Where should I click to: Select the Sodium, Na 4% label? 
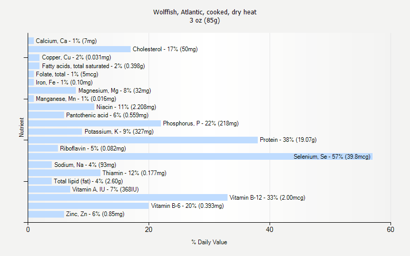point(85,165)
